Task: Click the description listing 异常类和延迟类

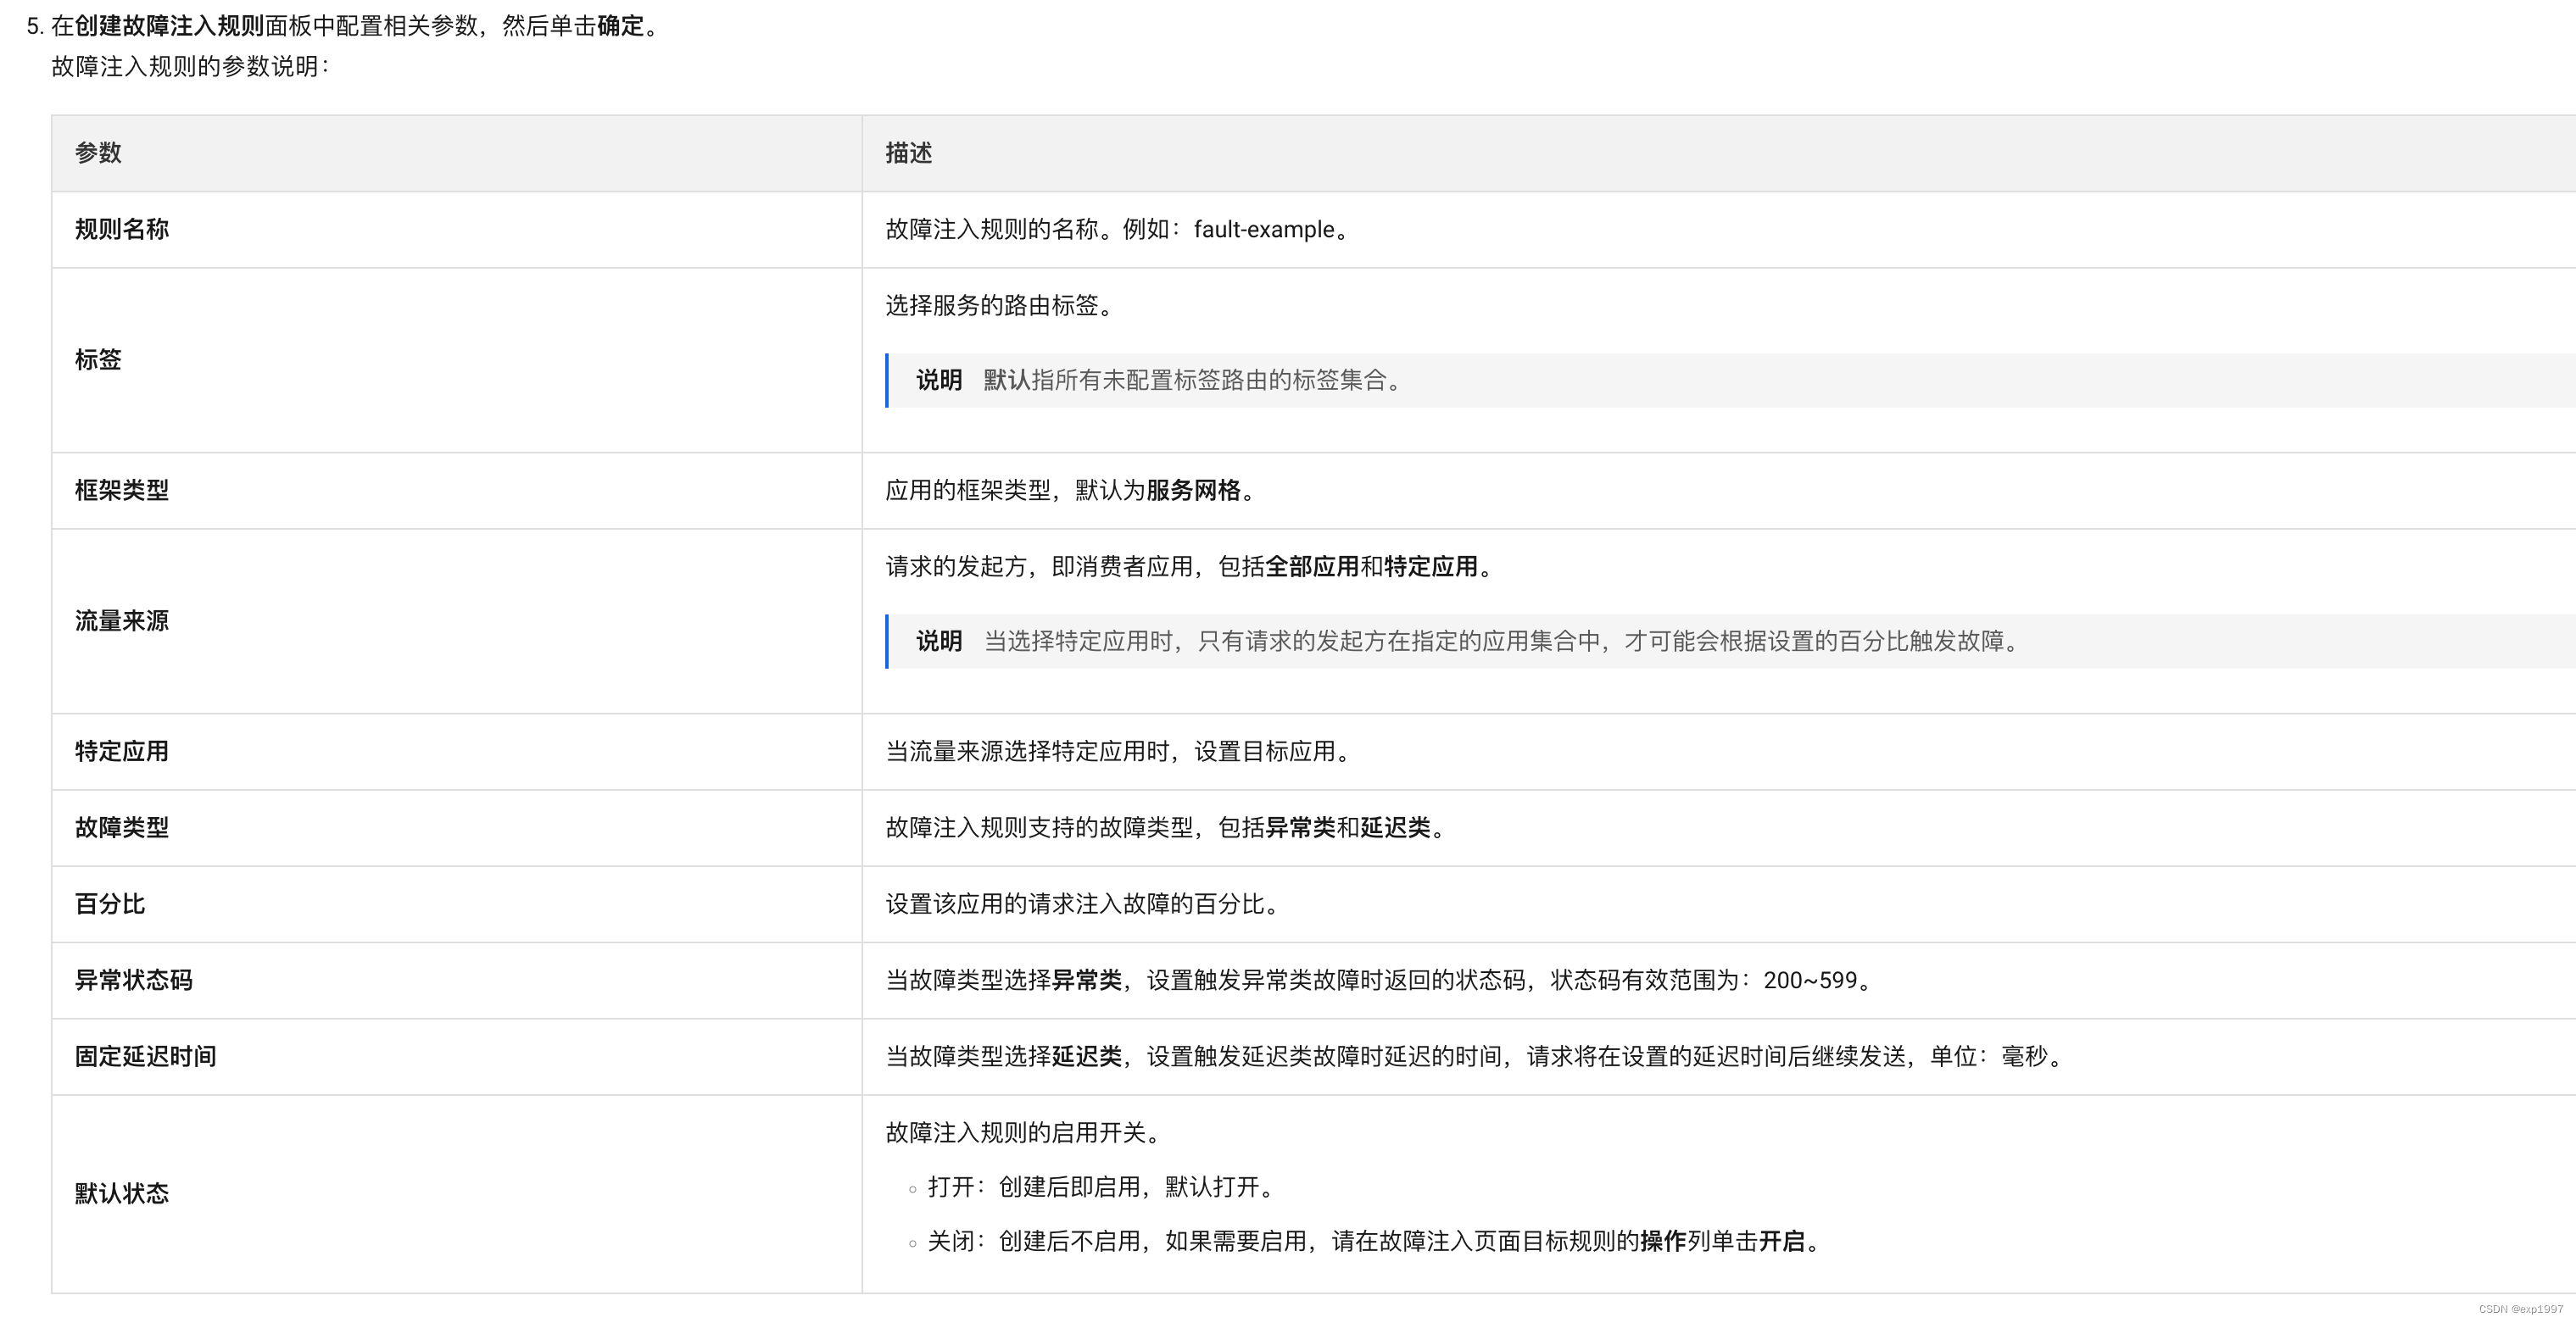Action: tap(1168, 827)
